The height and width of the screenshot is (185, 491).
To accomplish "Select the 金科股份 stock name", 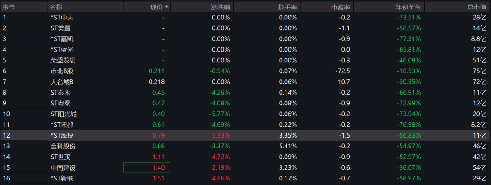I will [x=63, y=146].
